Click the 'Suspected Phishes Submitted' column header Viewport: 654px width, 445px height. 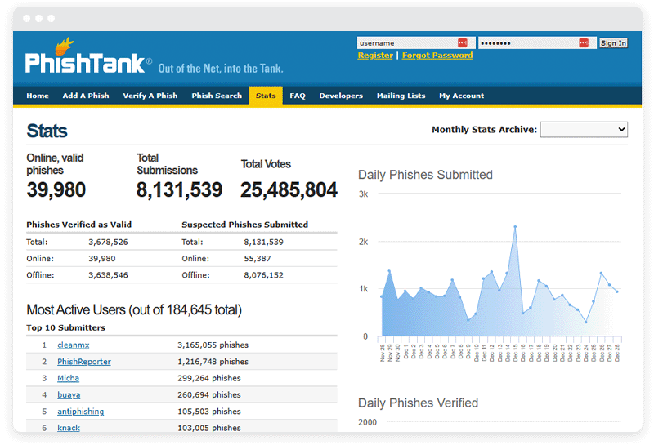click(x=244, y=225)
